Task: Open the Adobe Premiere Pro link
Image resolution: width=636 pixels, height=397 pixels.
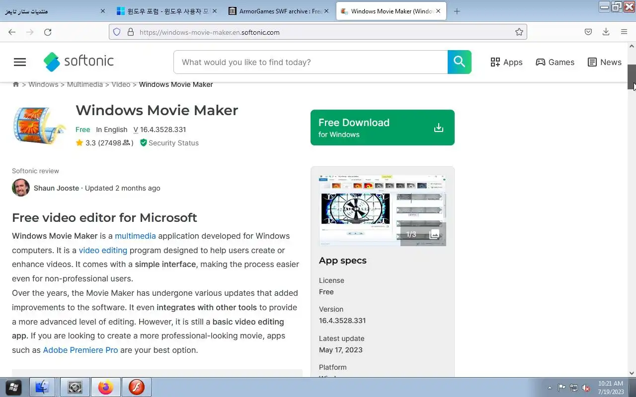Action: point(80,350)
